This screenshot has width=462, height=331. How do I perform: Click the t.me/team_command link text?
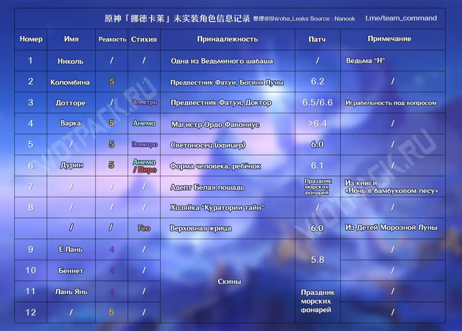[x=401, y=18]
